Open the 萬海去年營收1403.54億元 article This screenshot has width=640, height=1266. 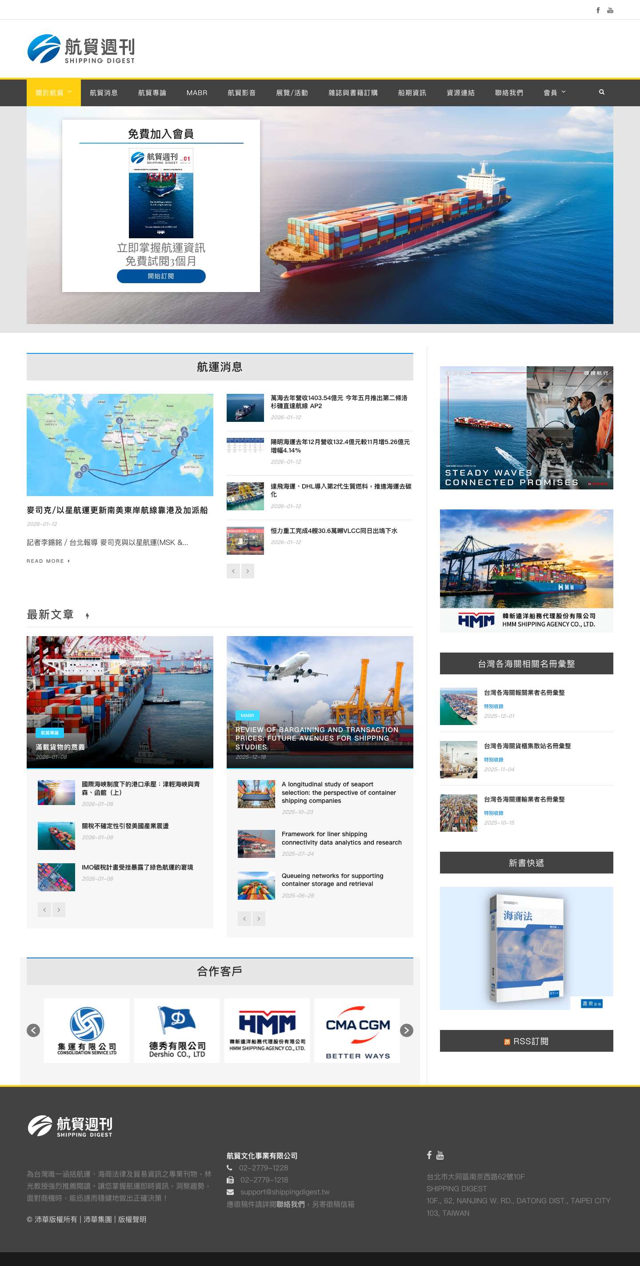[339, 401]
